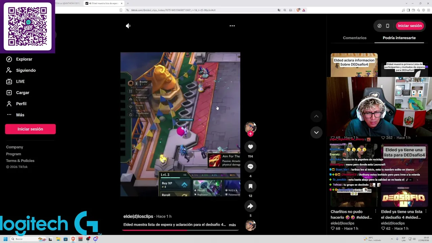The width and height of the screenshot is (432, 243).
Task: Open the comments bubble showing 4
Action: point(250,166)
